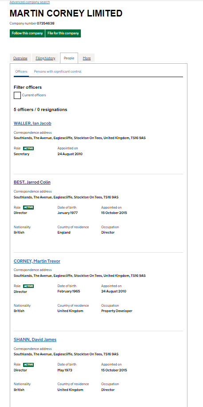Select the People tab
Image resolution: width=203 pixels, height=407 pixels.
(x=69, y=58)
